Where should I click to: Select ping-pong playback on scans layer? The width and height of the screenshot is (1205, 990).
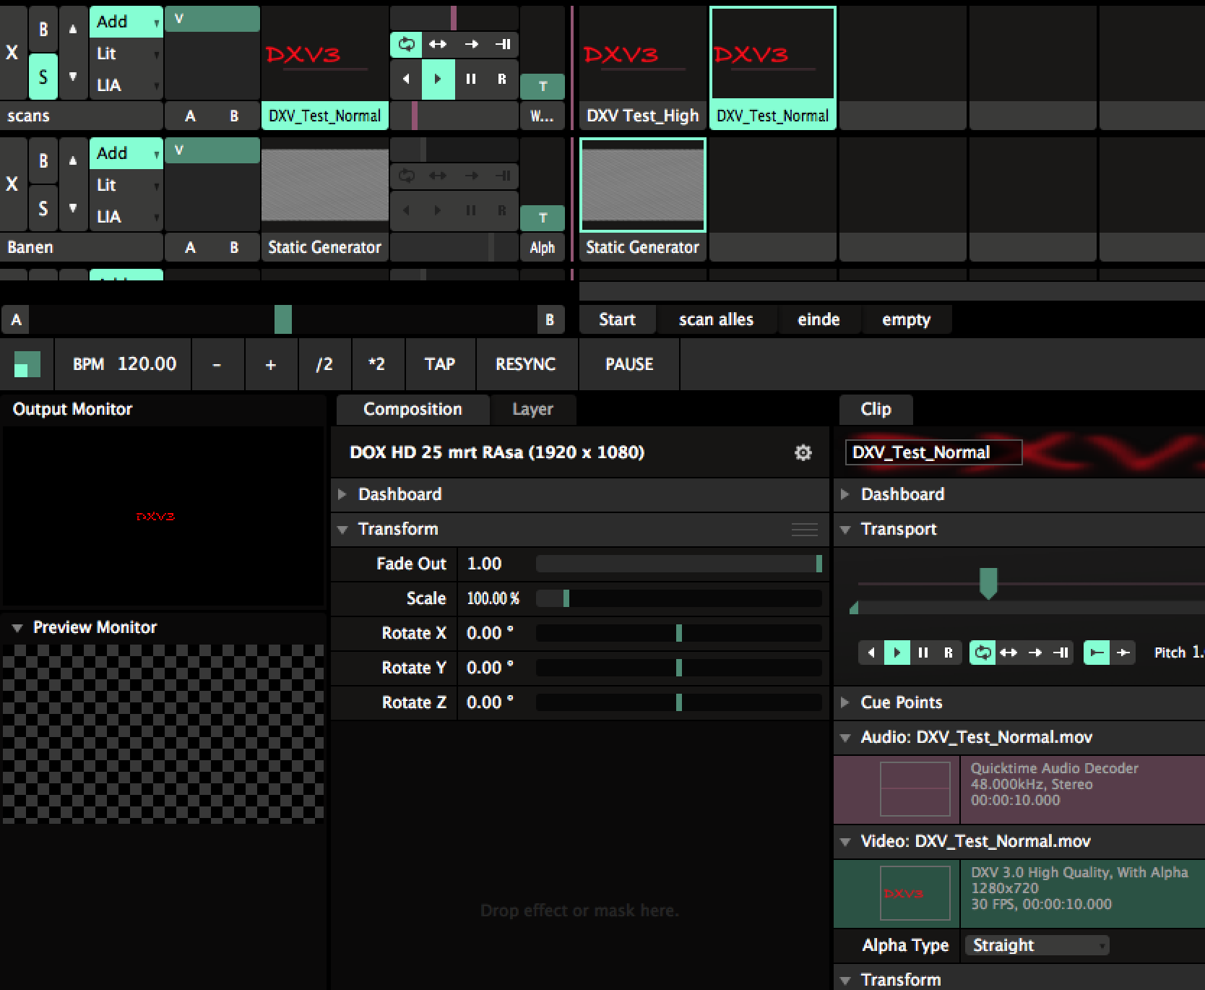[x=438, y=44]
